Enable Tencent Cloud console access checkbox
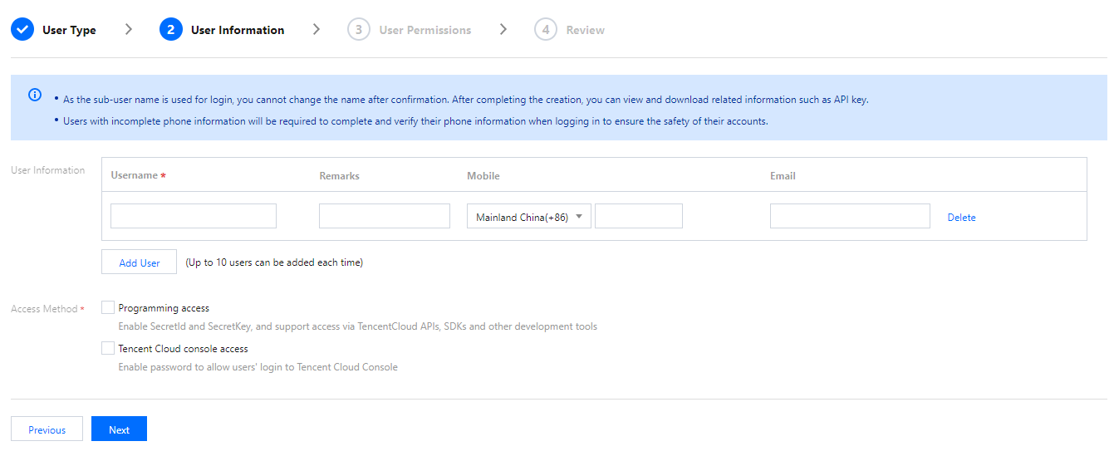The image size is (1114, 456). (x=108, y=348)
